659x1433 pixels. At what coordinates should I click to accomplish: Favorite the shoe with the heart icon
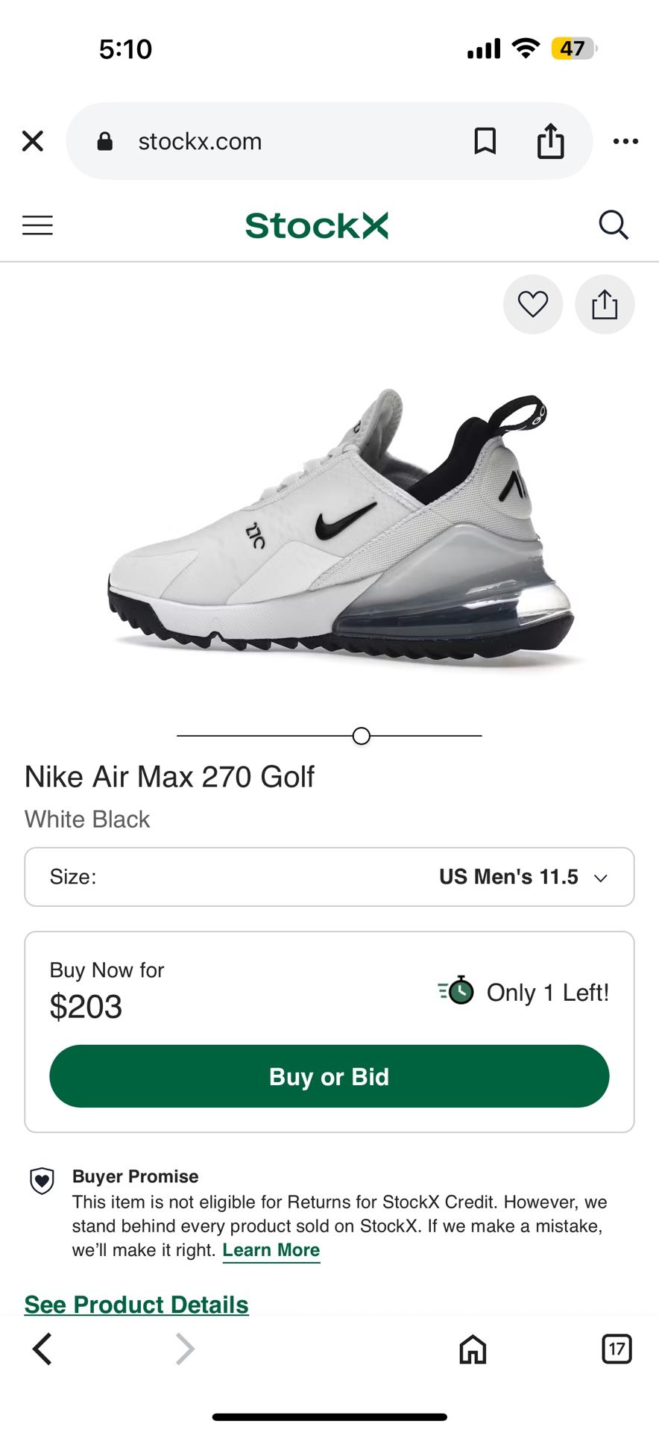point(533,305)
